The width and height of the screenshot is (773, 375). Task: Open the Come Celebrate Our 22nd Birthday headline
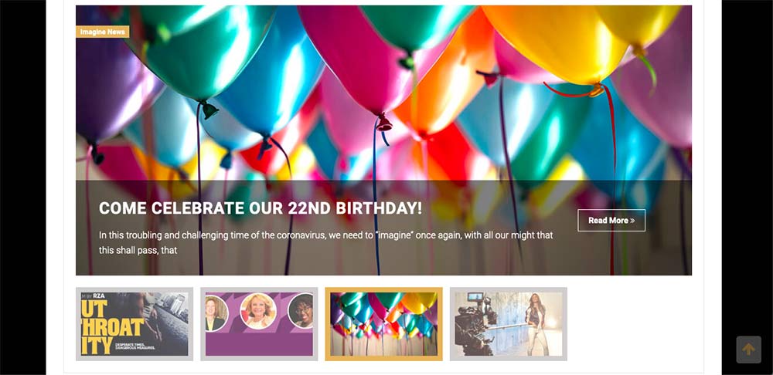coord(261,208)
